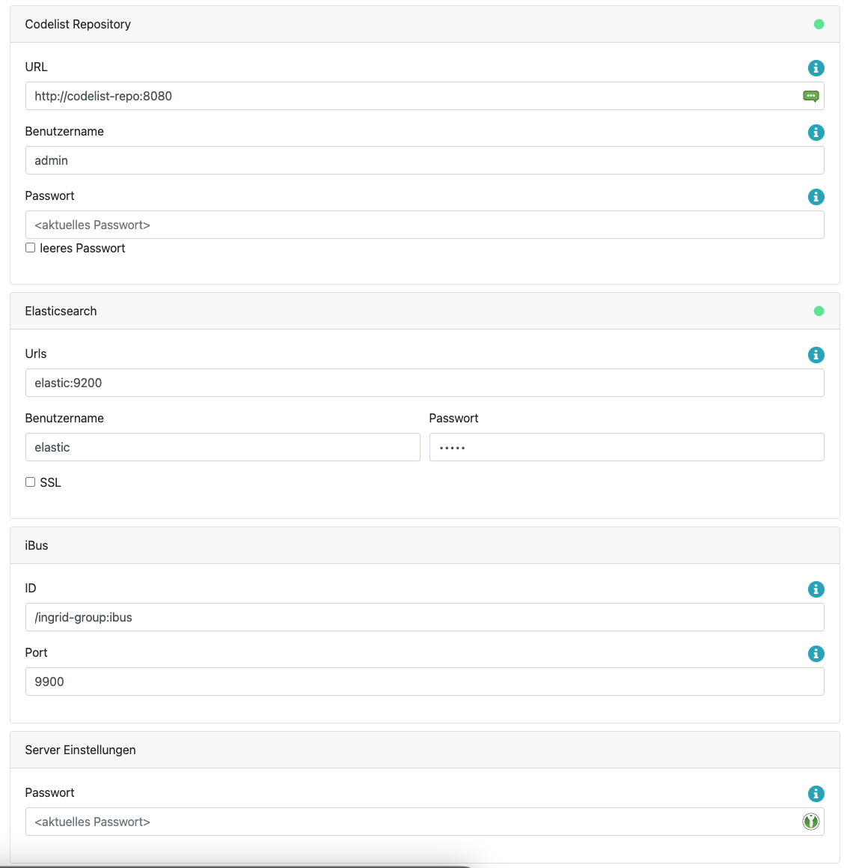
Task: Enable the leeres Passwort checkbox
Action: 31,248
